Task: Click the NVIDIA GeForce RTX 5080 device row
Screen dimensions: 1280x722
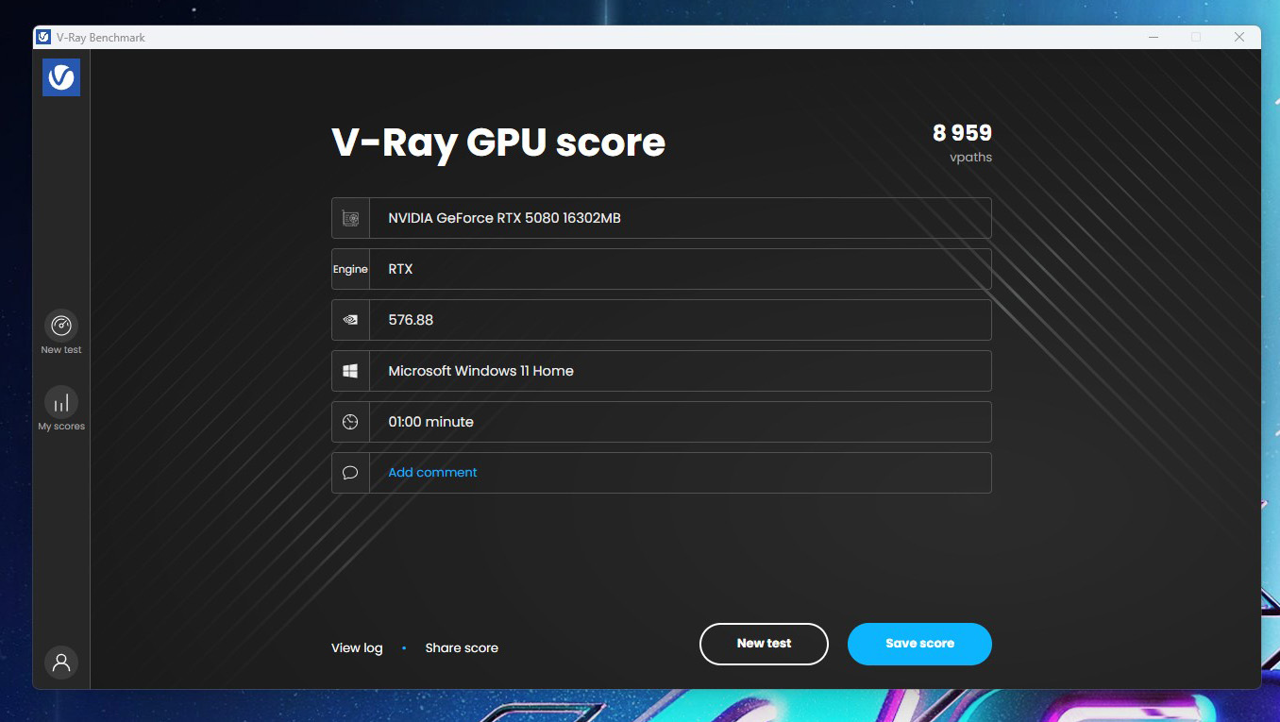Action: 680,218
